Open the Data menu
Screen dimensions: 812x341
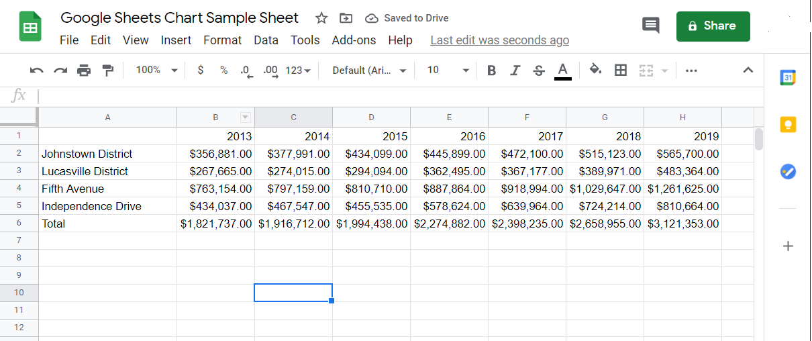[266, 40]
